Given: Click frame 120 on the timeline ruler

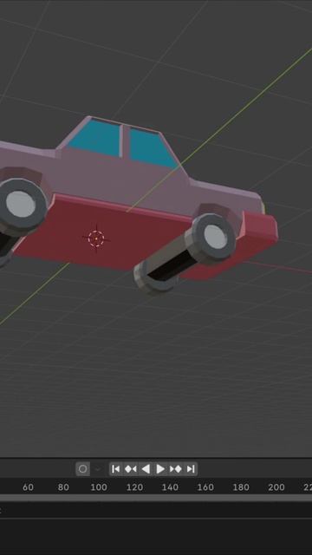Looking at the screenshot, I should (134, 487).
